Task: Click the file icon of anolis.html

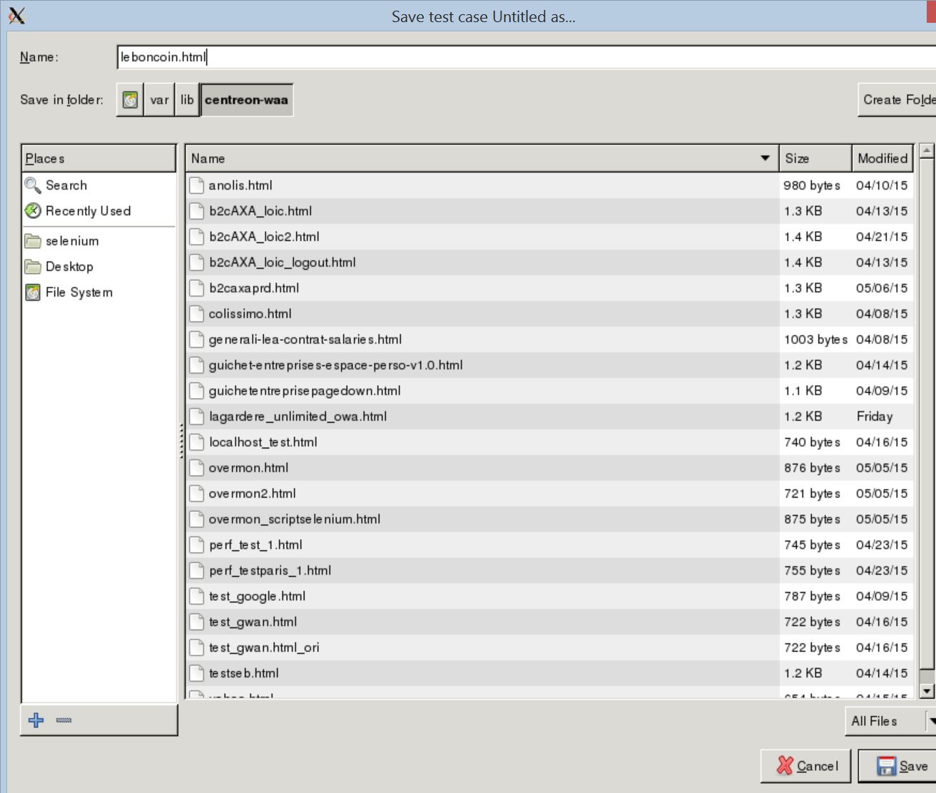Action: pyautogui.click(x=197, y=185)
